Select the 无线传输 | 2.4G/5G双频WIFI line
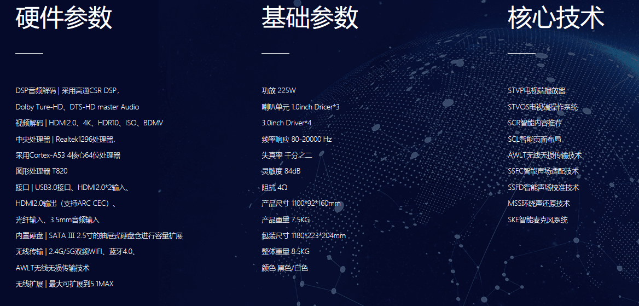The height and width of the screenshot is (306, 639). tap(76, 251)
